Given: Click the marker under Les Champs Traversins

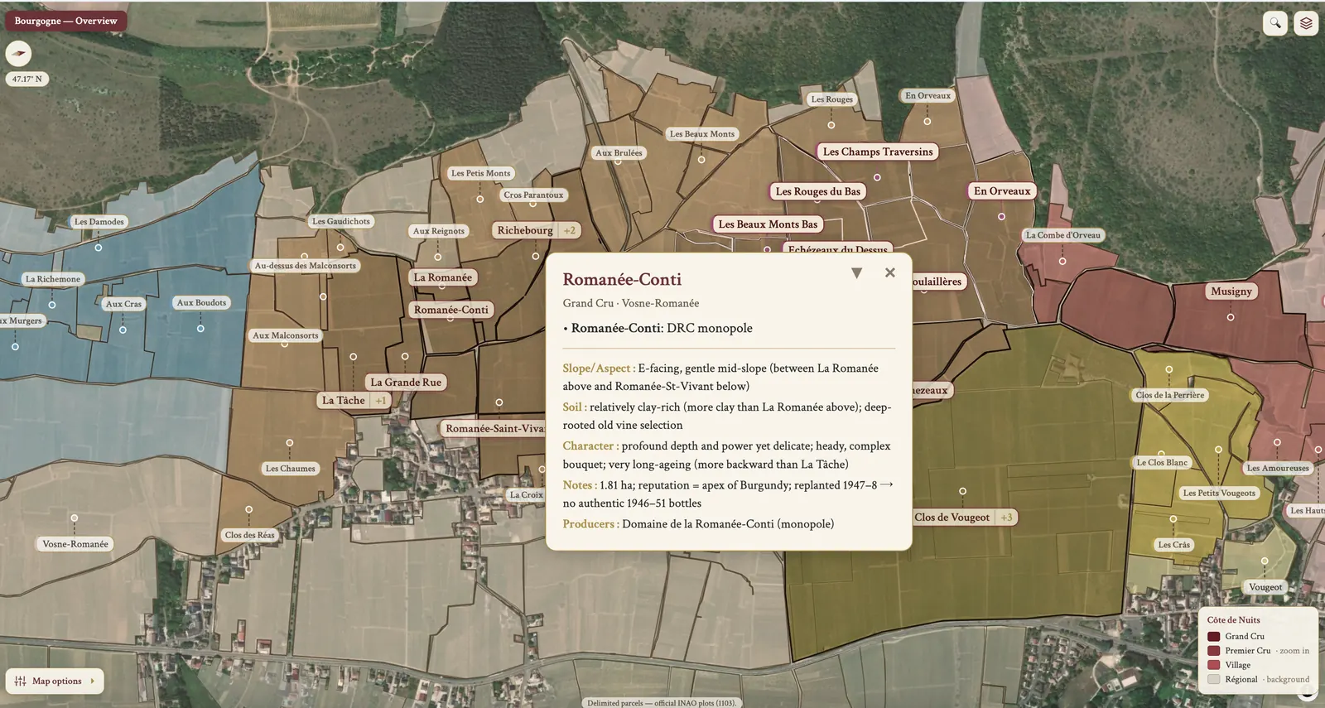Looking at the screenshot, I should (877, 177).
